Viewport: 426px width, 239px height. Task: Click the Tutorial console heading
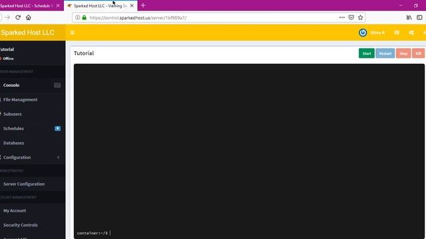point(84,53)
